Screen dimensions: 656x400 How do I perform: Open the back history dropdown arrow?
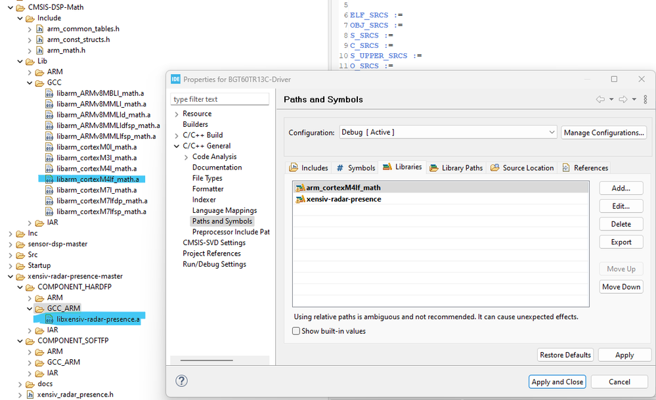tap(611, 99)
